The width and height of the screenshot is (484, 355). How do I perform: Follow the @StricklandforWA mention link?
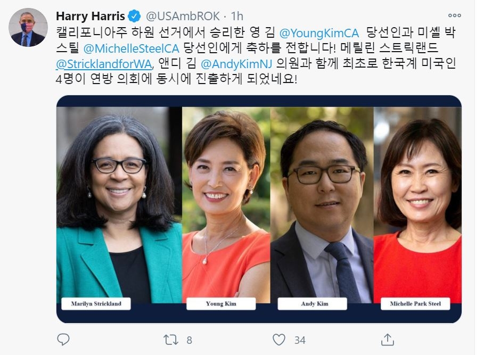(x=104, y=64)
